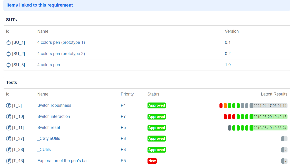
Task: Click the target icon for SU_2
Action: (x=9, y=54)
